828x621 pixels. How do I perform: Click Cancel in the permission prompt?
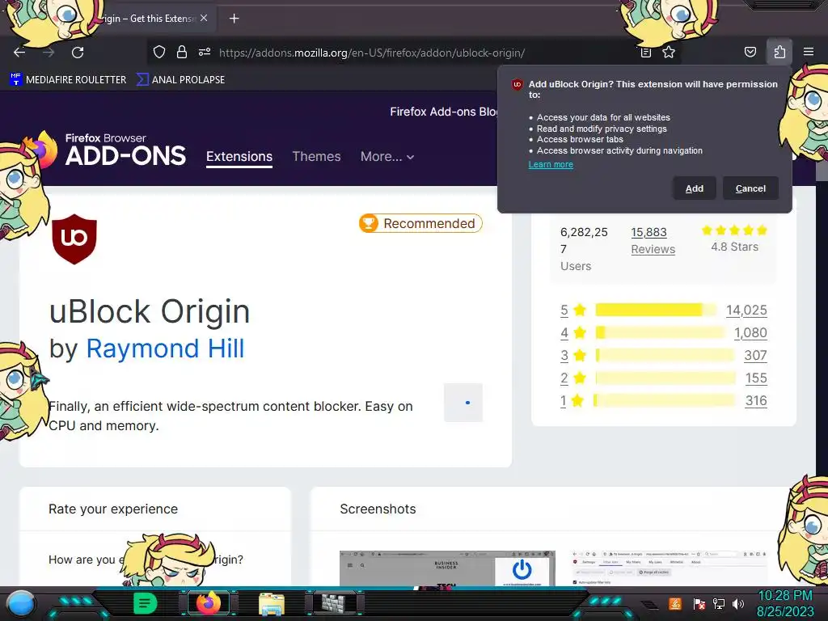750,188
